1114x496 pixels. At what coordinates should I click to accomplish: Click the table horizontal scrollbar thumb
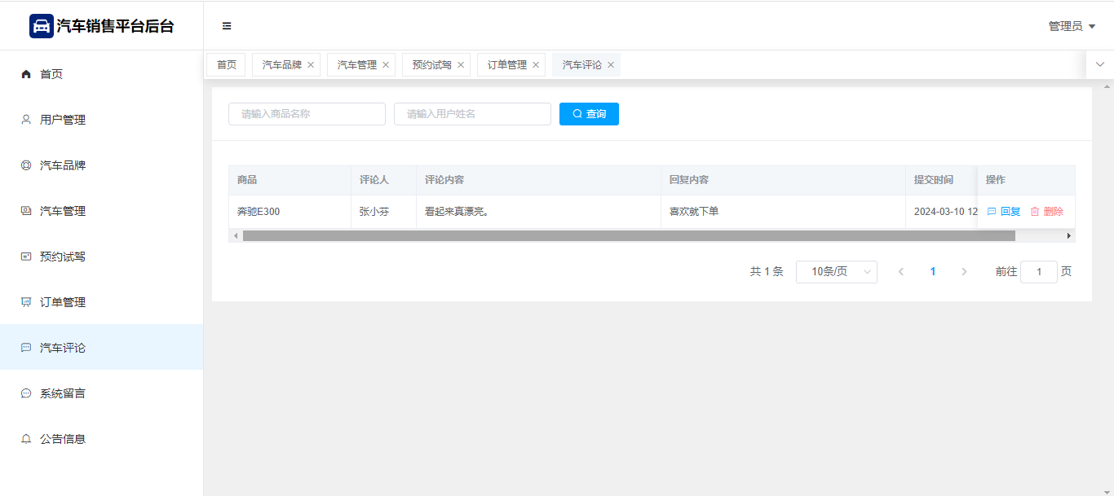coord(629,236)
